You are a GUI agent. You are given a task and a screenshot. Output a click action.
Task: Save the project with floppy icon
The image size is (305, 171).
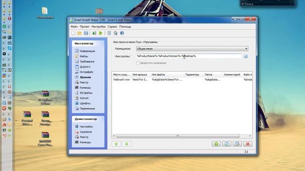click(x=86, y=33)
